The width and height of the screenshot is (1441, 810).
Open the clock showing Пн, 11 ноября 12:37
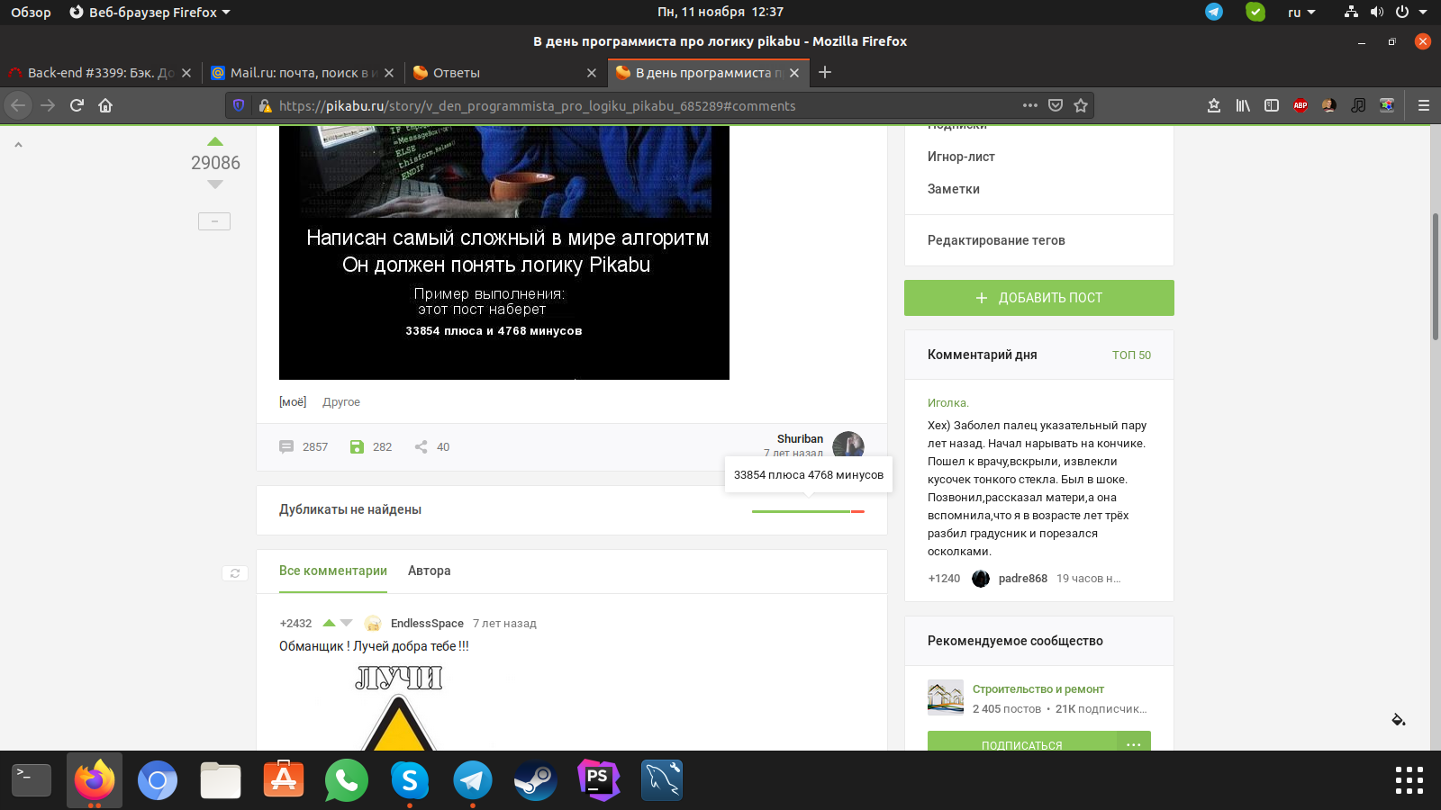coord(720,12)
